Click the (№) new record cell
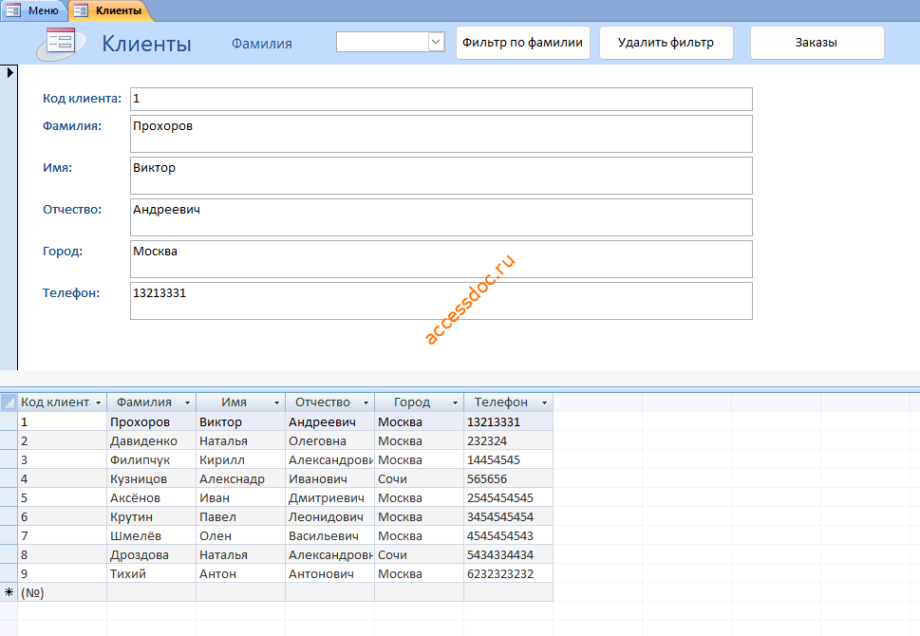 tap(63, 592)
